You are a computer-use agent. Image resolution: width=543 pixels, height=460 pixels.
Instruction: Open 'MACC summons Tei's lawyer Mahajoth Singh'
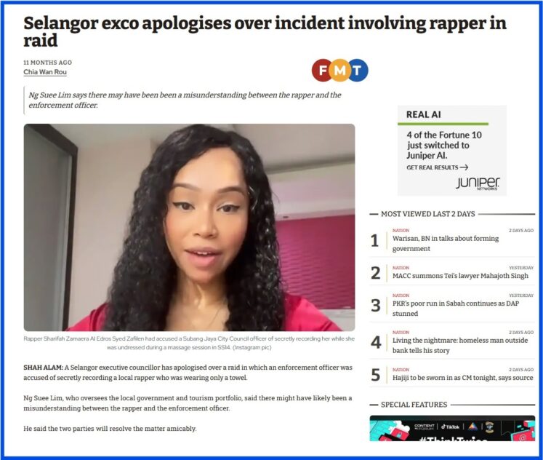point(460,276)
